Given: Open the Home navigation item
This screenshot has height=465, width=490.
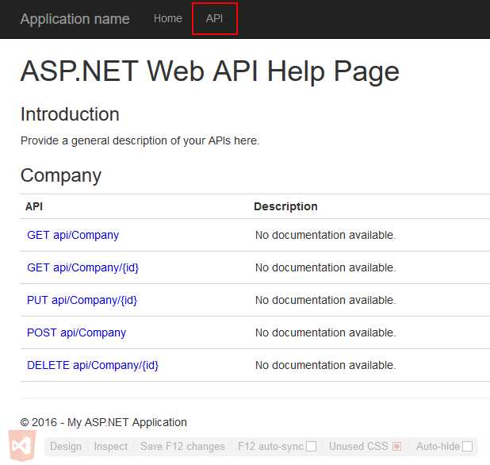Looking at the screenshot, I should [168, 18].
